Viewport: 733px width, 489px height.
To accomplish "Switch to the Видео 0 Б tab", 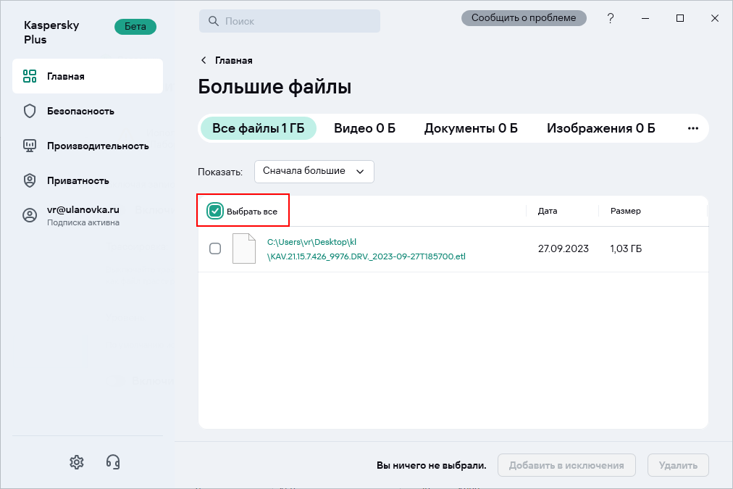I will click(x=364, y=128).
